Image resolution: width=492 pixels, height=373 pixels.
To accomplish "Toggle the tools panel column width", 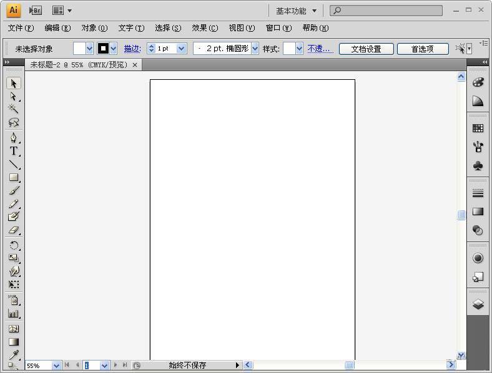I will click(7, 62).
